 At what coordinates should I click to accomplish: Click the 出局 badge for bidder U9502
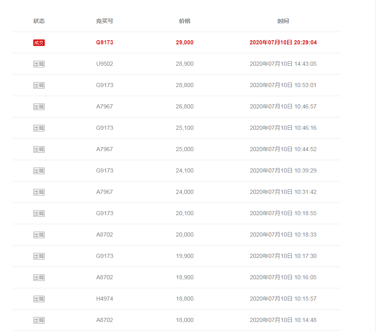pyautogui.click(x=39, y=64)
